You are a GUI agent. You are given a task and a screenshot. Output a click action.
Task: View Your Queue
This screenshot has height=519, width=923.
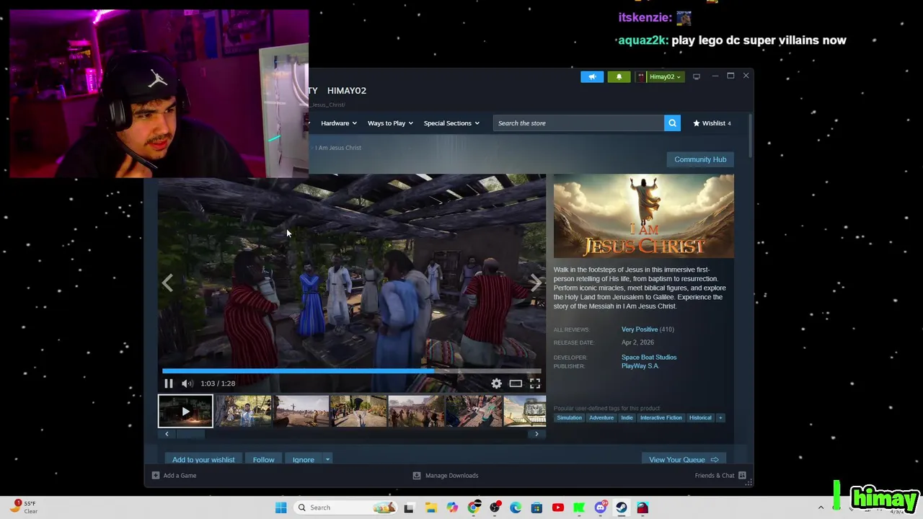[x=684, y=460]
